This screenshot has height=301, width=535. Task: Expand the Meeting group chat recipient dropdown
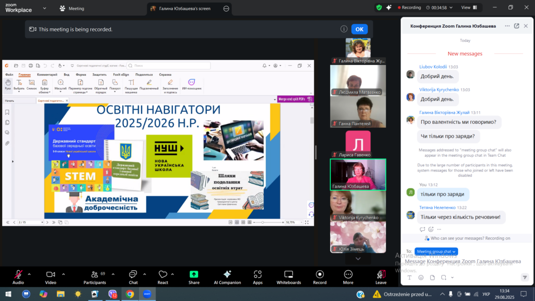coord(436,251)
